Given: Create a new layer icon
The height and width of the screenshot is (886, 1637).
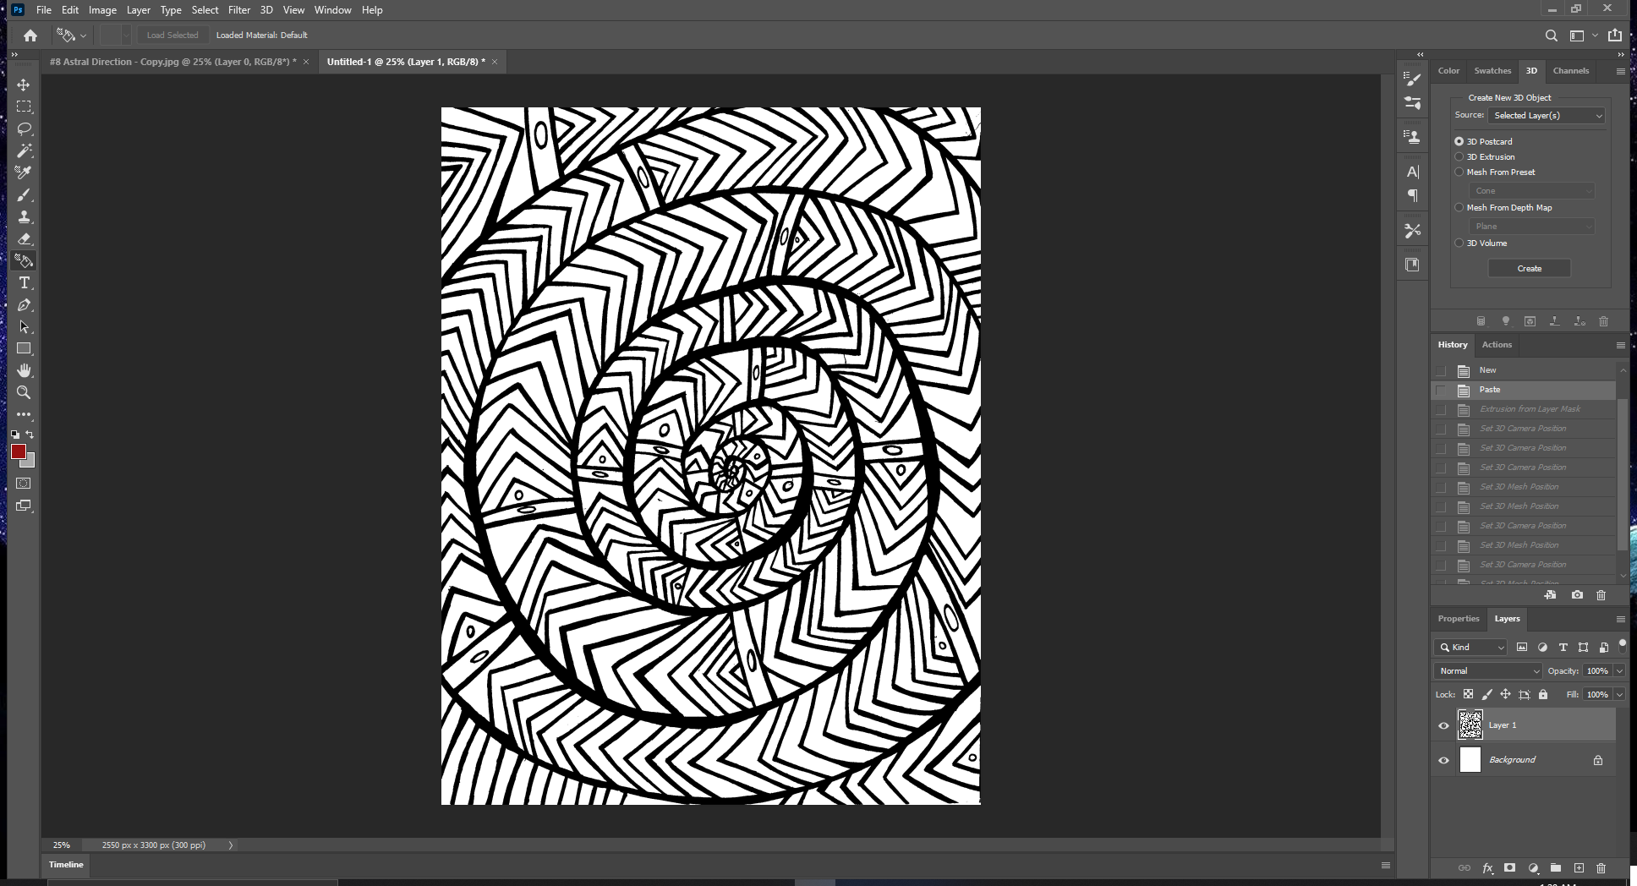Looking at the screenshot, I should tap(1579, 868).
